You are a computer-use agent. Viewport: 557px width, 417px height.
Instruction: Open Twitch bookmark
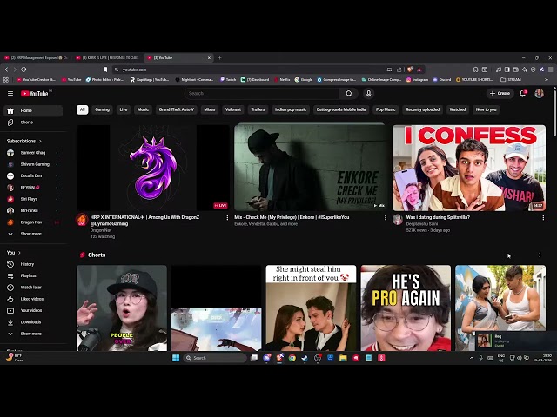(228, 80)
